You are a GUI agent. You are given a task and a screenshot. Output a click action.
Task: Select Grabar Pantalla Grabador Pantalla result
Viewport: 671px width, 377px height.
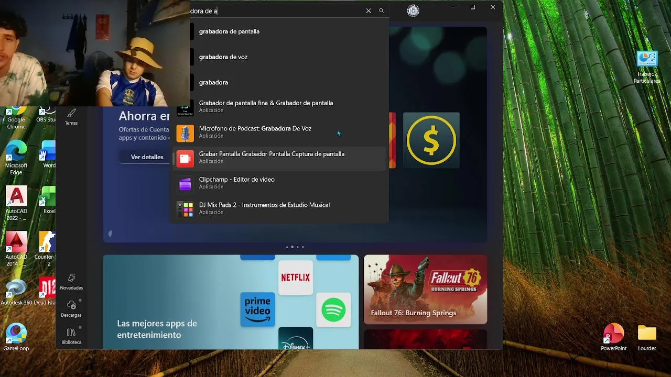(x=280, y=158)
